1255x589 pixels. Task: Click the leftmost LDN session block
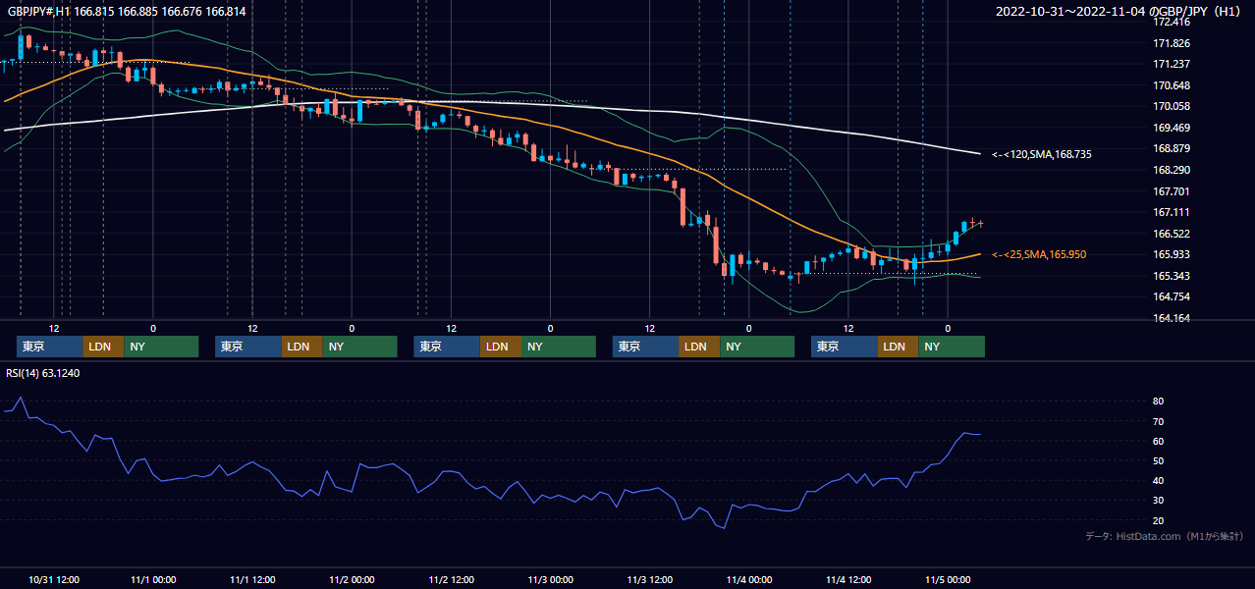(103, 347)
